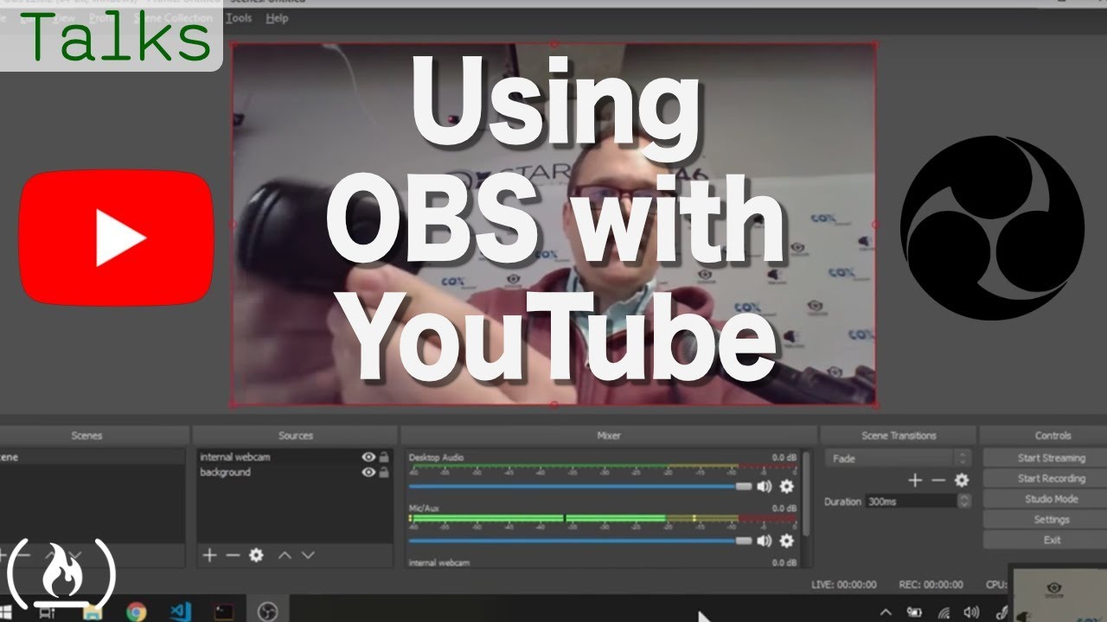
Task: Open the terminal app on the taskbar
Action: [224, 612]
